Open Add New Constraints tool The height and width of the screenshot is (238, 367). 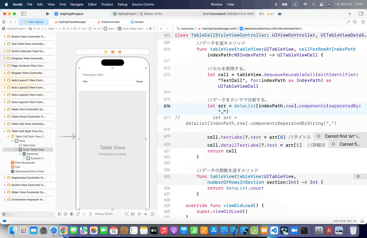[139, 214]
